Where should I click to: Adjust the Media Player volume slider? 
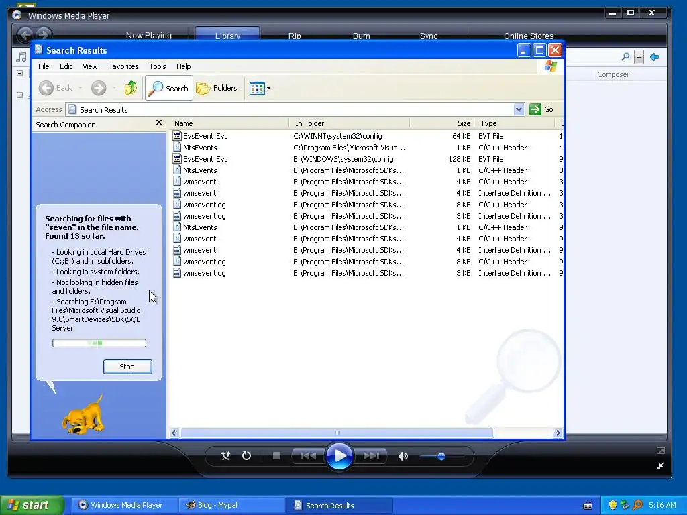pyautogui.click(x=441, y=456)
